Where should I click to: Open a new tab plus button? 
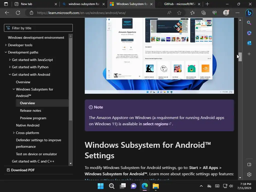[x=207, y=4]
